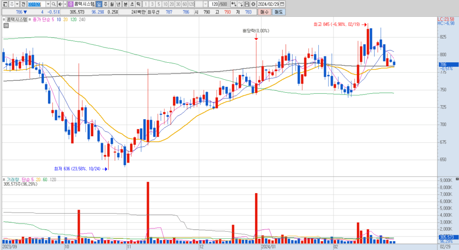
Task: Click the 매수 buy button
Action: pyautogui.click(x=264, y=12)
